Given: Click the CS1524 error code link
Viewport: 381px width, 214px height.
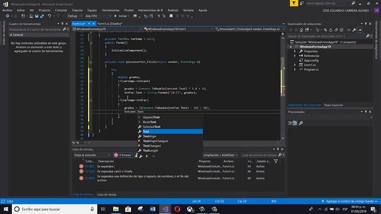Looking at the screenshot, I should (89, 171).
